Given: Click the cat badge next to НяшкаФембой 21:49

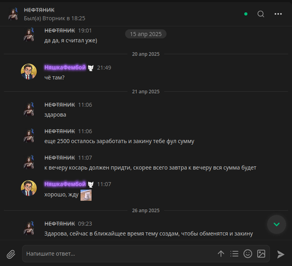Looking at the screenshot, I should click(x=91, y=68).
